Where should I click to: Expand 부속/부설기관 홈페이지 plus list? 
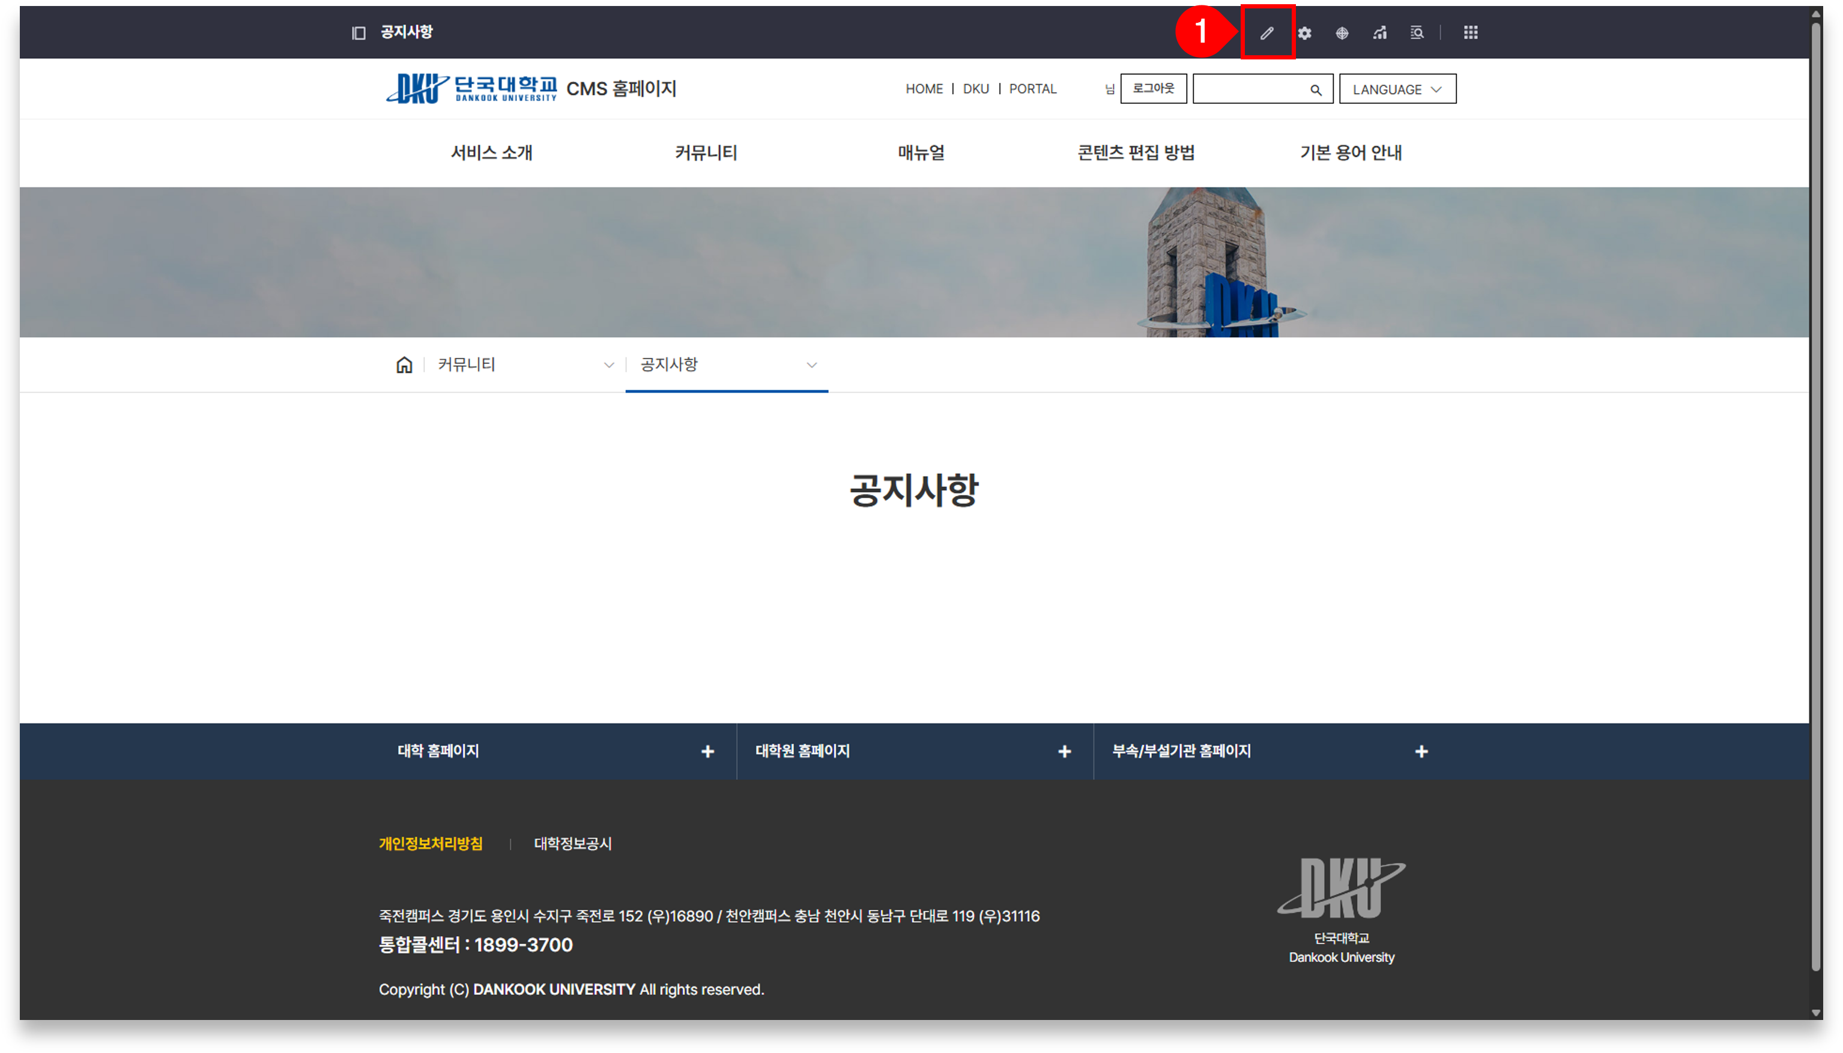(x=1421, y=752)
